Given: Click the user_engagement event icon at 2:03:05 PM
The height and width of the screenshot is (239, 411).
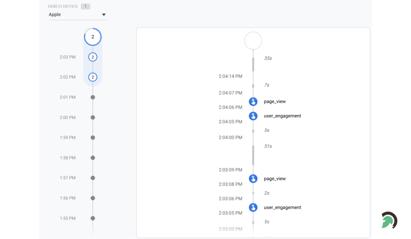Looking at the screenshot, I should click(x=253, y=207).
